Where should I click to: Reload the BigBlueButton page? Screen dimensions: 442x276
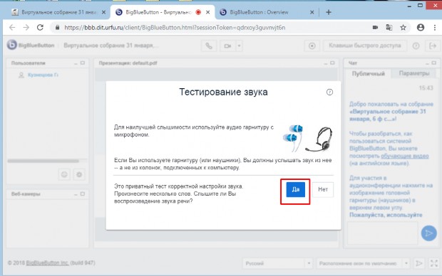click(40, 27)
